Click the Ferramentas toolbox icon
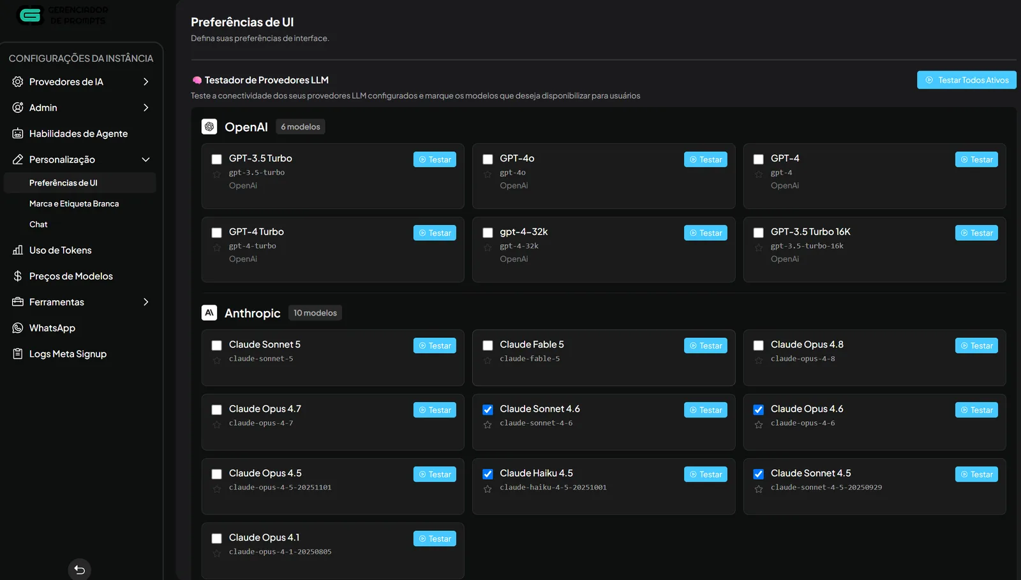 (18, 302)
